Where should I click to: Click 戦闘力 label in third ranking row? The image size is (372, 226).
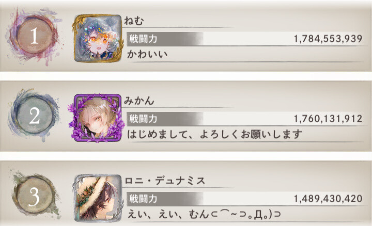[x=143, y=199]
